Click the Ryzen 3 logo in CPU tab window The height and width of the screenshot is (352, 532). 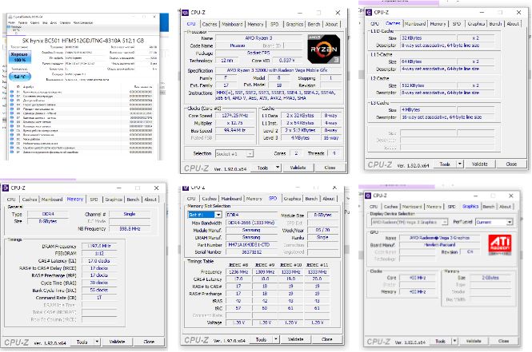pos(324,49)
